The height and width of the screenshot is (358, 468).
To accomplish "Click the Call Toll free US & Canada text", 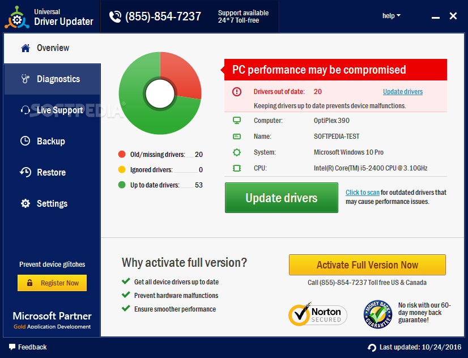I will 367,283.
